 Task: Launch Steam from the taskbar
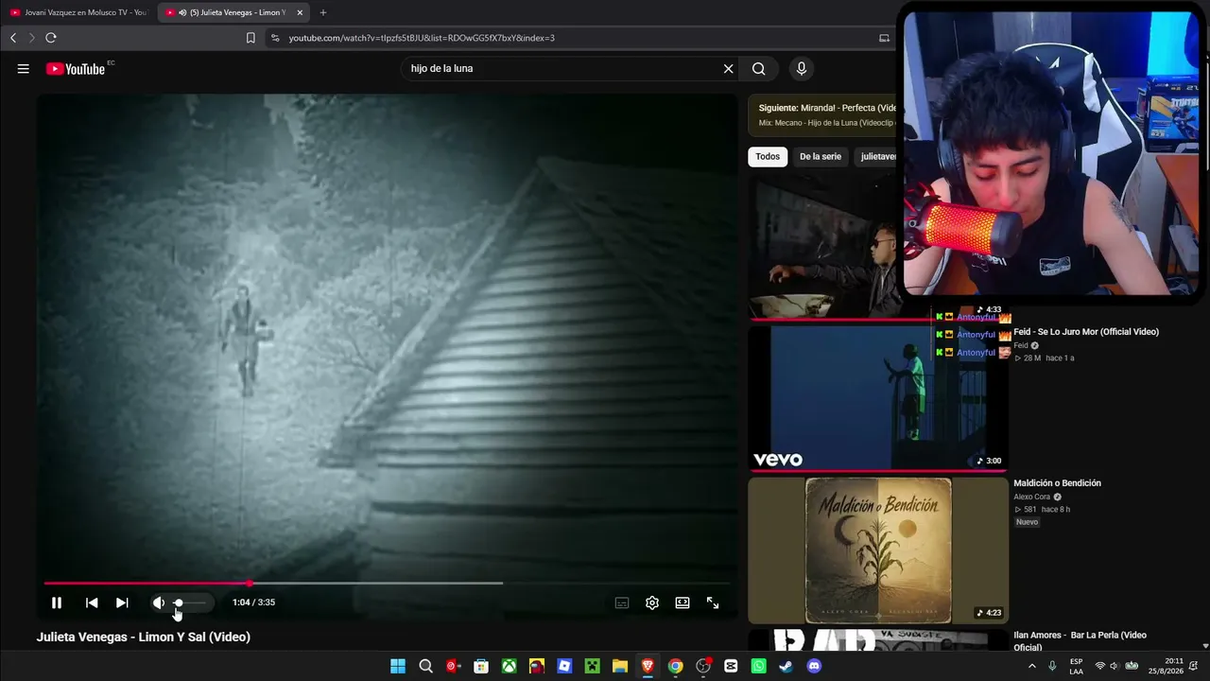[786, 666]
